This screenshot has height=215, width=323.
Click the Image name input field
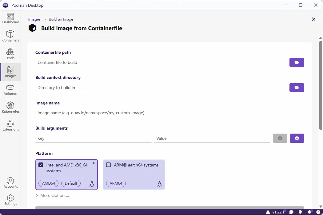point(169,113)
